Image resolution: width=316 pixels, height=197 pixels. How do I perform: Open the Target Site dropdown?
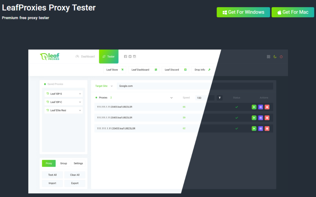111,86
